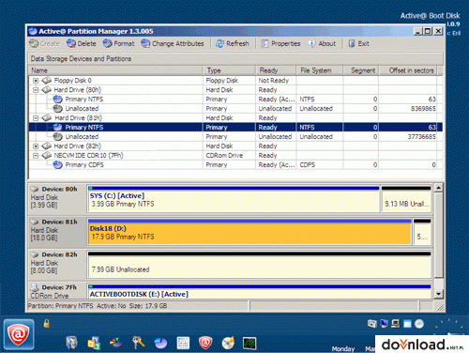The width and height of the screenshot is (469, 353).
Task: Click the disk map scroll up arrow
Action: [x=438, y=188]
